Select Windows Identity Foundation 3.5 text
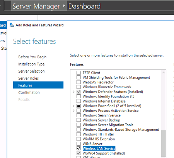 coord(108,96)
